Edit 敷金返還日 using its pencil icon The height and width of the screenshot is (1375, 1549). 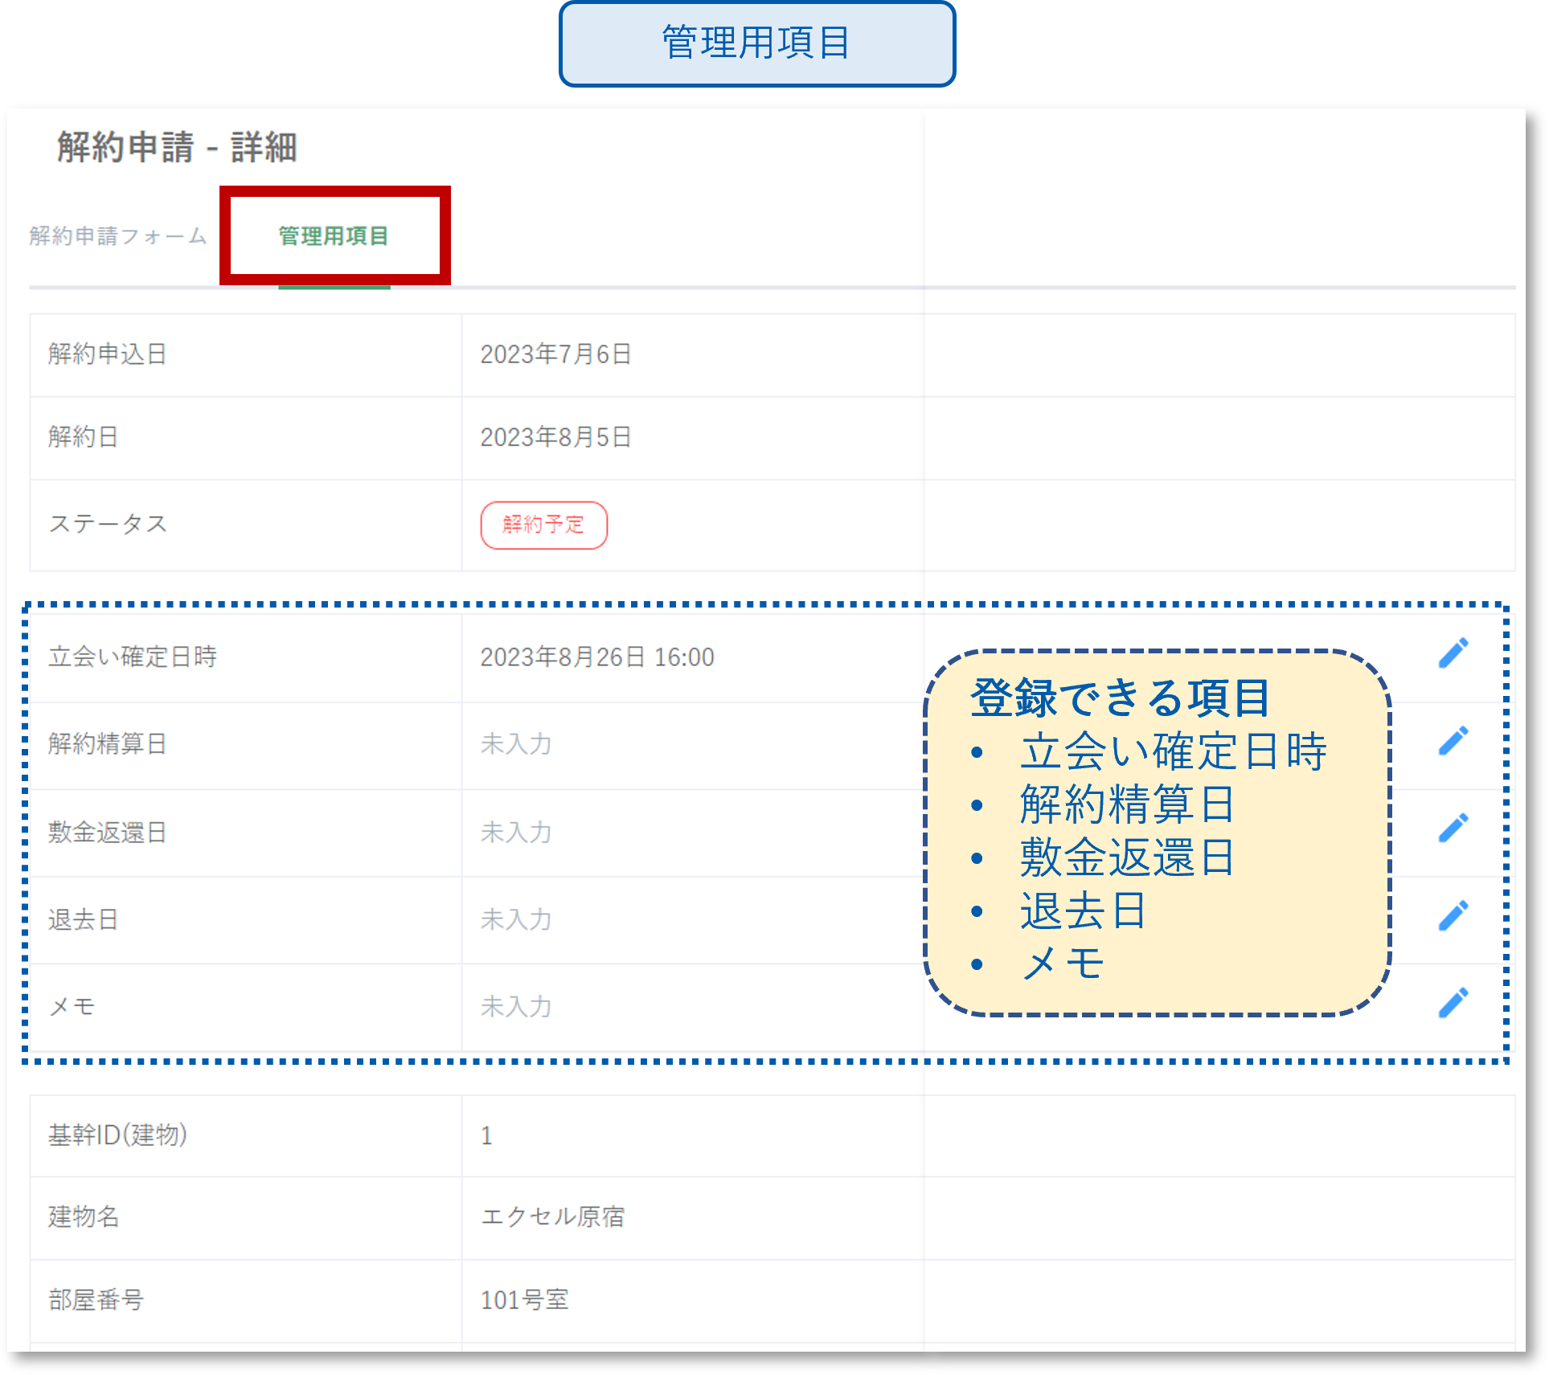1453,828
